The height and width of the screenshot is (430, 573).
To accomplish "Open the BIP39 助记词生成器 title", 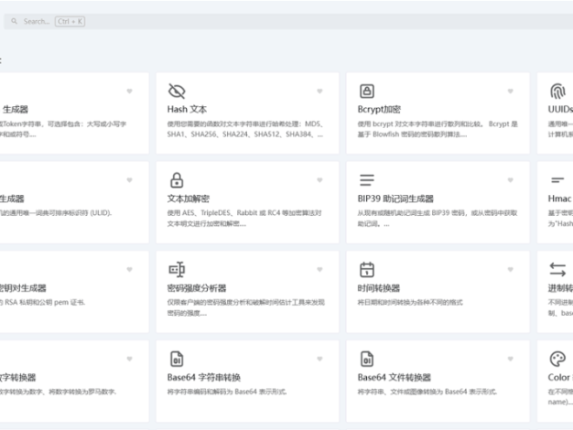I will [395, 199].
